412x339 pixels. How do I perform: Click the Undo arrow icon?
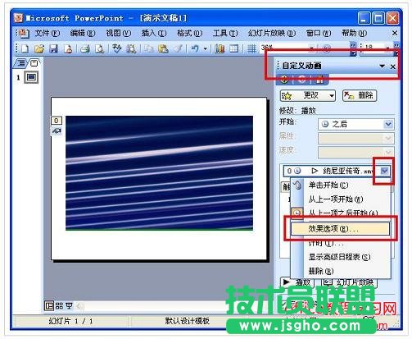[x=195, y=48]
